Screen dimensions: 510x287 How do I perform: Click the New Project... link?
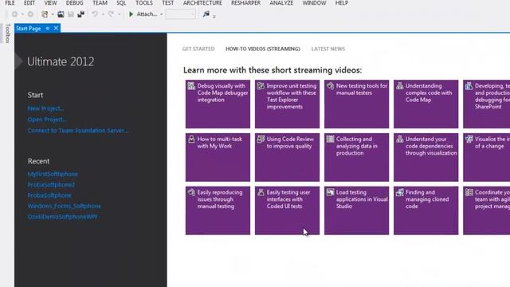[x=45, y=108]
